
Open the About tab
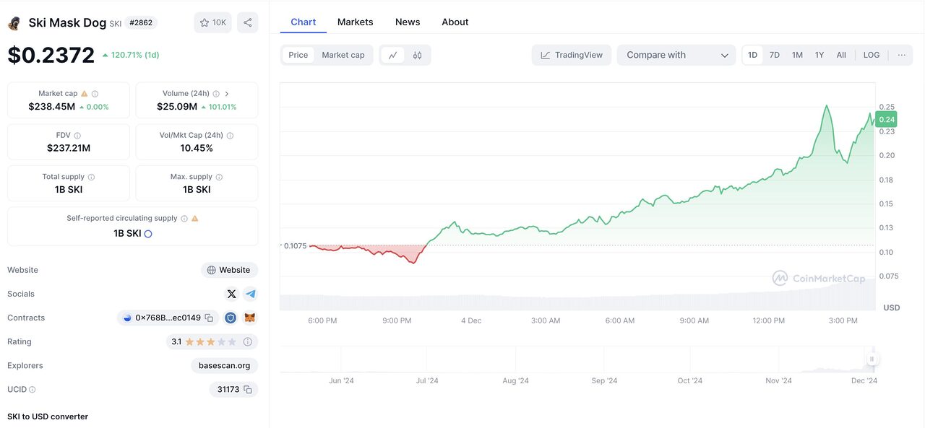[455, 22]
